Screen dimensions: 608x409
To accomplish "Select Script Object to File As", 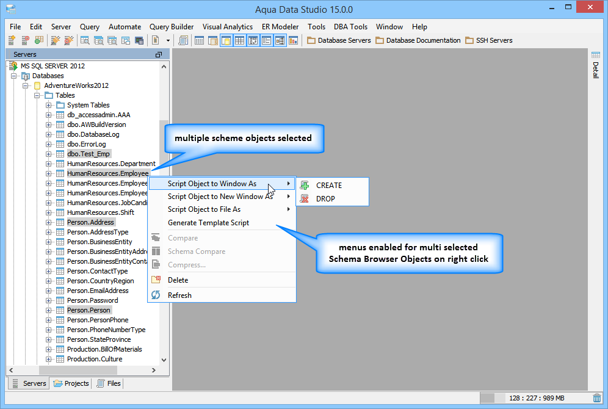I will tap(222, 209).
